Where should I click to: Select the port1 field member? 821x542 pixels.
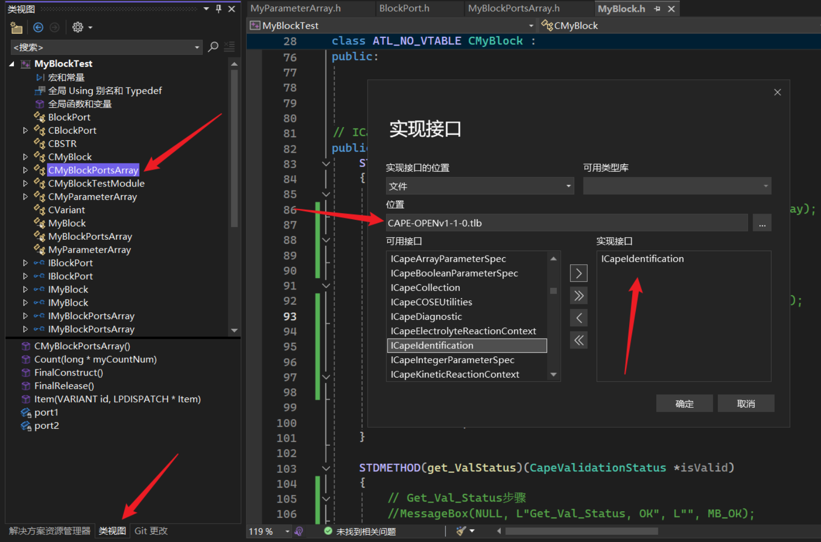[x=46, y=412]
